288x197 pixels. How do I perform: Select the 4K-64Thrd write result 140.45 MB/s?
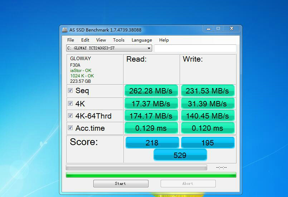[208, 116]
